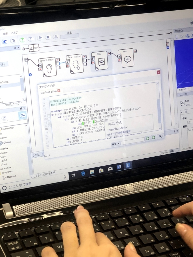
Task: Click the Say box onStopped output port
Action: (x=109, y=53)
